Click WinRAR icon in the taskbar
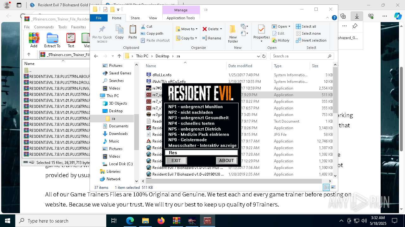 coord(176,221)
